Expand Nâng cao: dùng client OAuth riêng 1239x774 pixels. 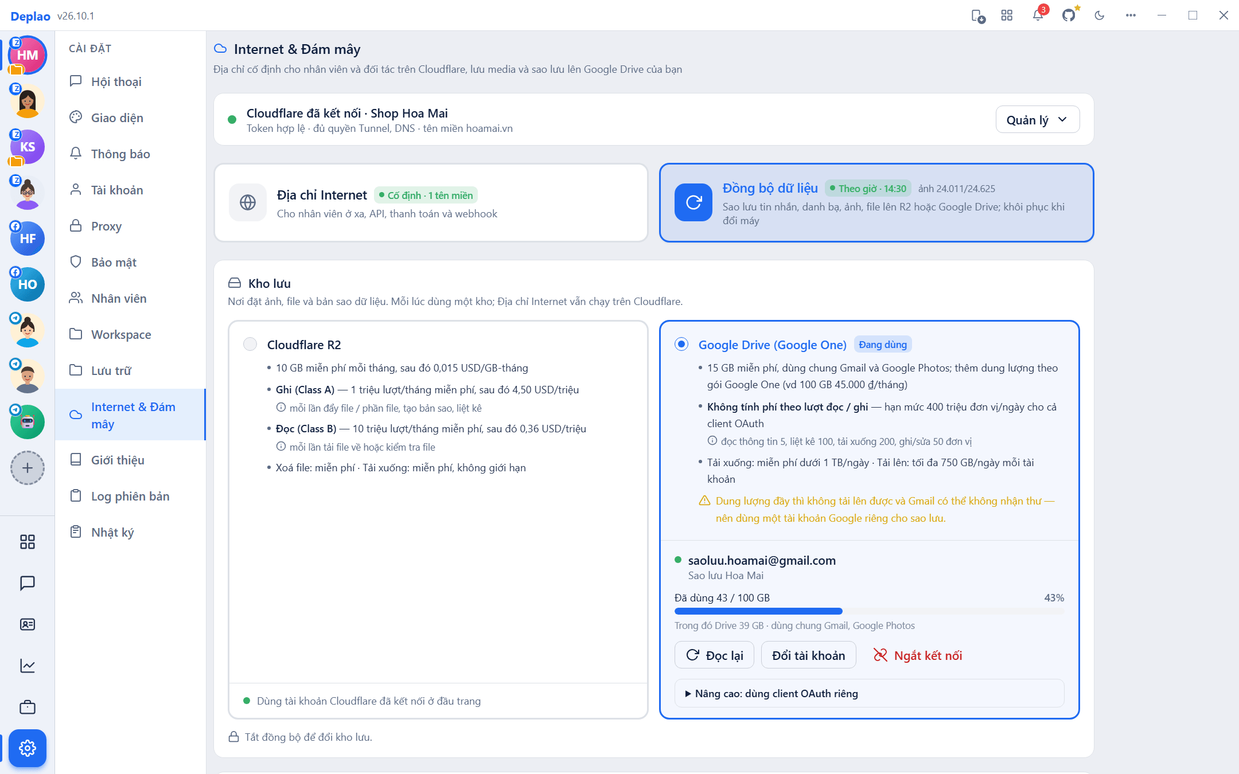coord(870,694)
